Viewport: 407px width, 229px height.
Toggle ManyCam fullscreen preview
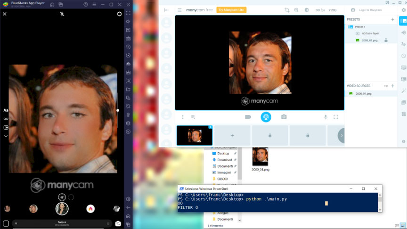coord(336,117)
